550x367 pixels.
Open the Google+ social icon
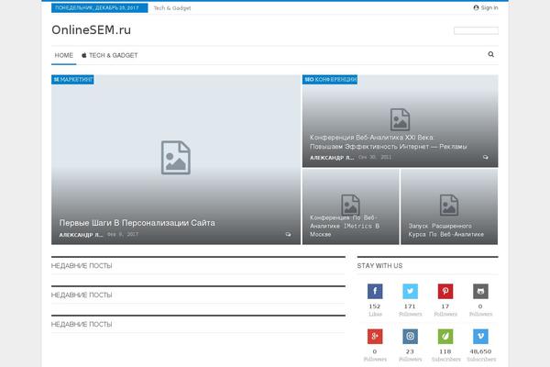[375, 337]
